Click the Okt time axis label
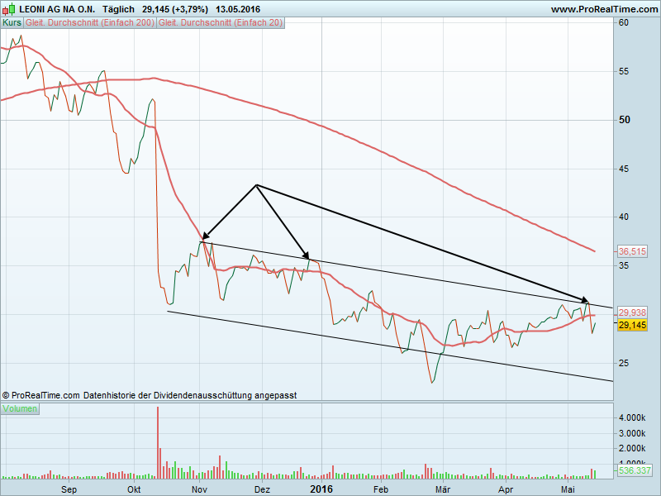This screenshot has height=496, width=661. click(134, 489)
